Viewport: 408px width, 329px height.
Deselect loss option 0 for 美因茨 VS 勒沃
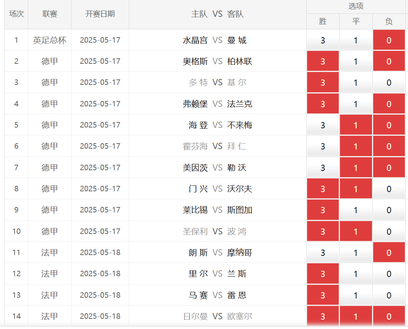pyautogui.click(x=389, y=167)
